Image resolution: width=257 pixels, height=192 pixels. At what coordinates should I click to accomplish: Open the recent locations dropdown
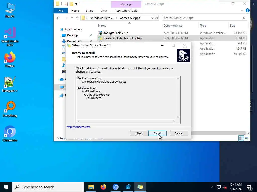pyautogui.click(x=72, y=18)
